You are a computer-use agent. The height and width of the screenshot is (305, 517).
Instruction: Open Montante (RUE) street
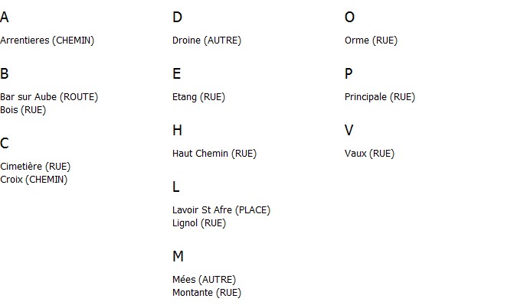[207, 293]
